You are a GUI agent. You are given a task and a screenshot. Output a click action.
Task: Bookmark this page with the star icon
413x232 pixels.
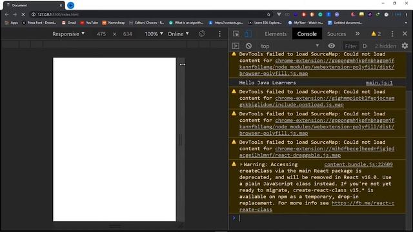[x=268, y=14]
